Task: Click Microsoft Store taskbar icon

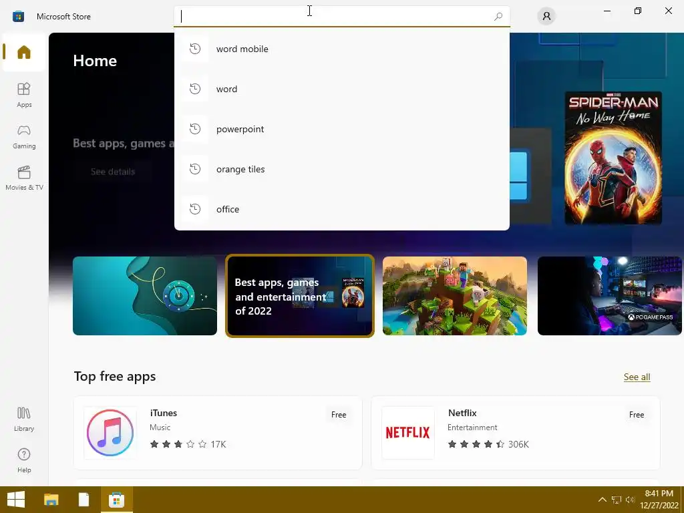Action: [116, 500]
